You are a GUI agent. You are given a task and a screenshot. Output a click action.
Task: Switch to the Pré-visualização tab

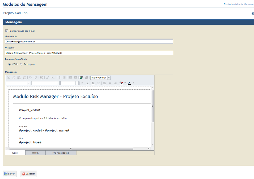[x=61, y=153]
